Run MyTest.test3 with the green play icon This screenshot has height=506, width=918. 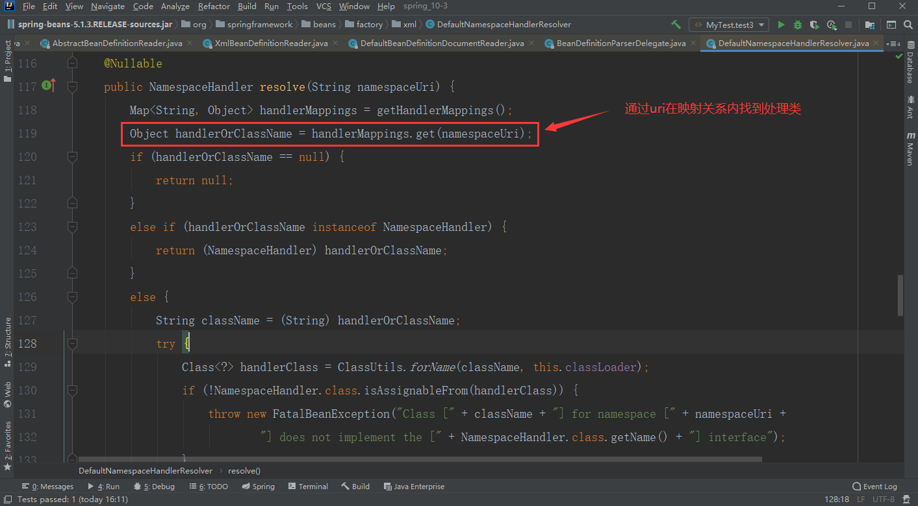pyautogui.click(x=782, y=25)
